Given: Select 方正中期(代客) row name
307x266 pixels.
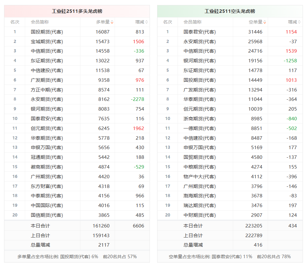Looking at the screenshot, I should click(47, 90).
